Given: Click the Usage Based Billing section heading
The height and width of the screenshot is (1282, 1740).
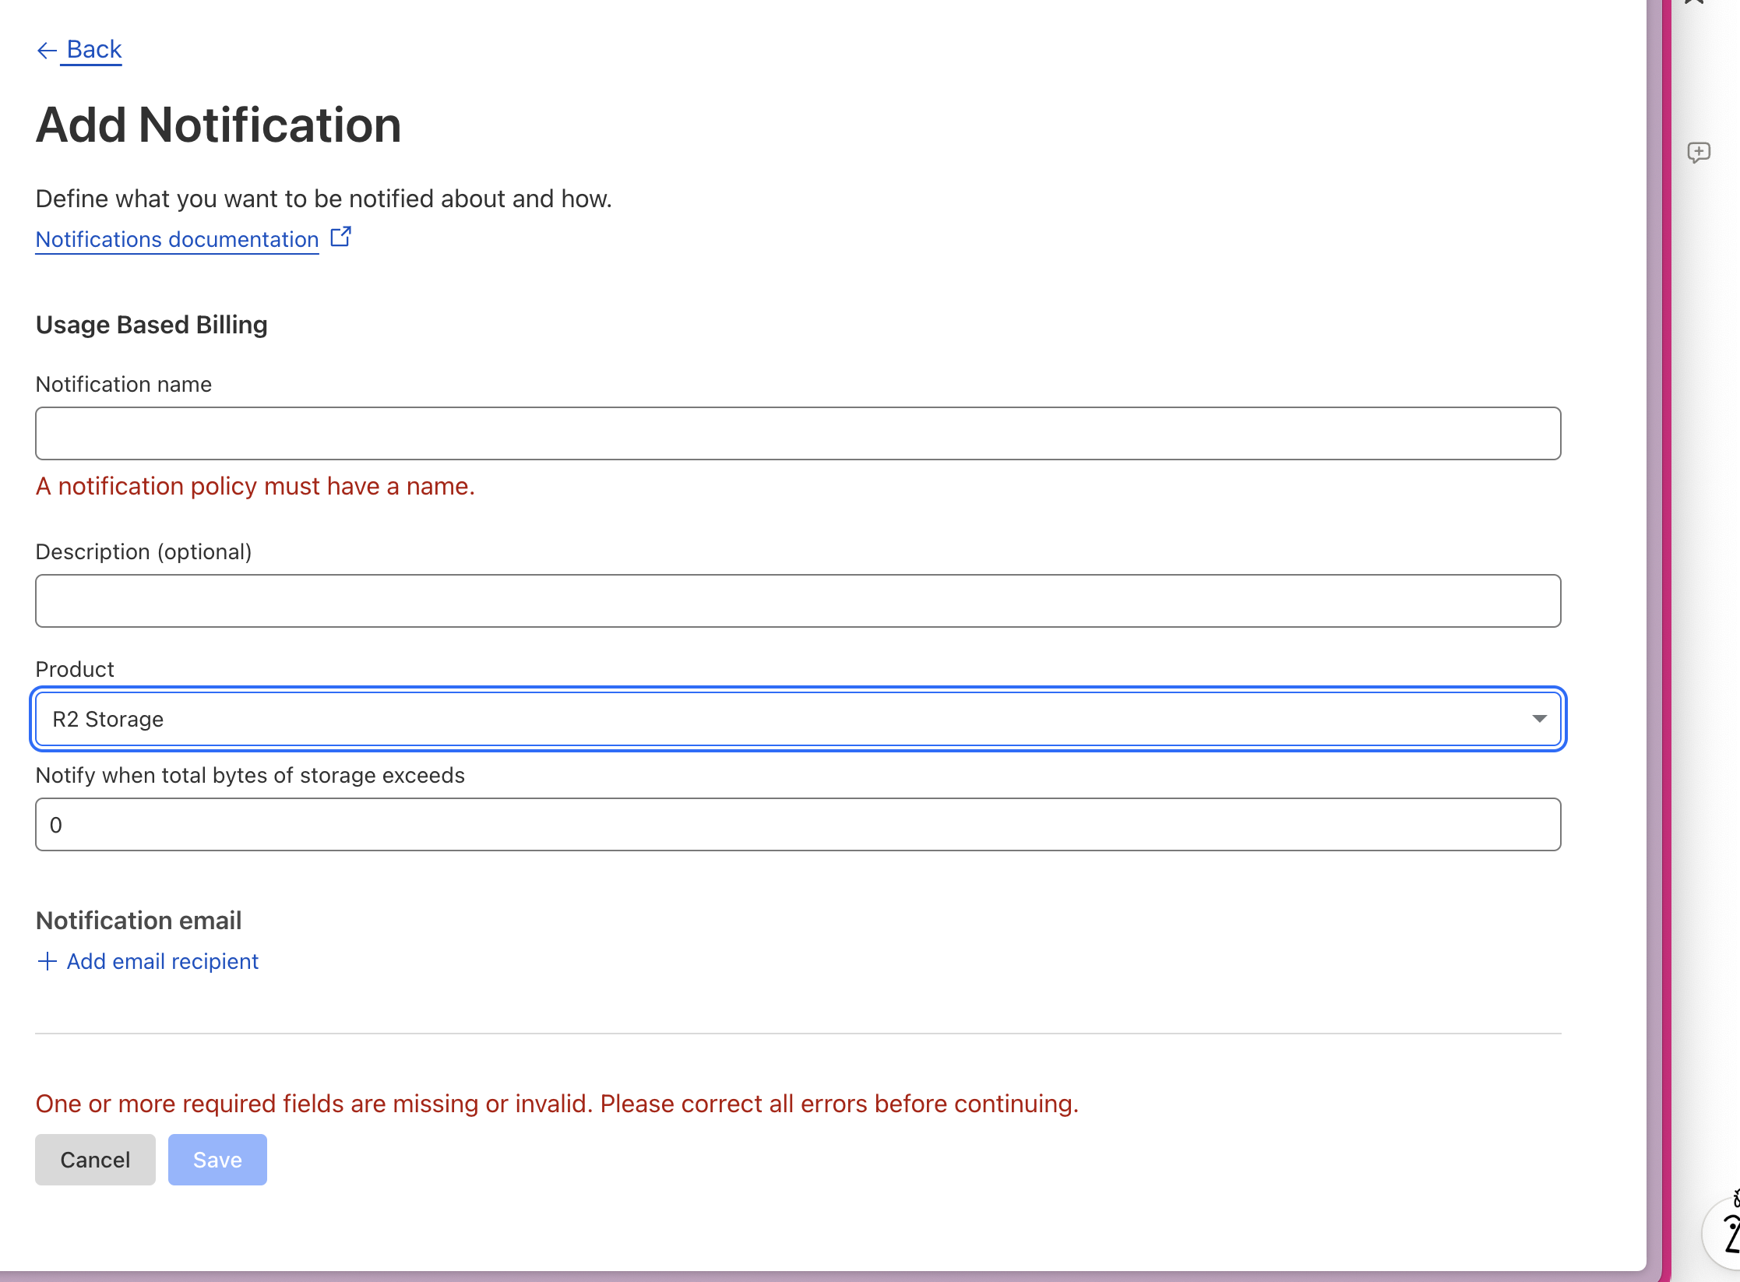Looking at the screenshot, I should tap(151, 324).
